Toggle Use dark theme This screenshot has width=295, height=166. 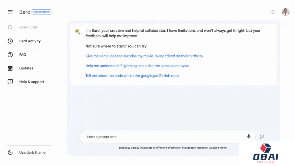click(32, 152)
